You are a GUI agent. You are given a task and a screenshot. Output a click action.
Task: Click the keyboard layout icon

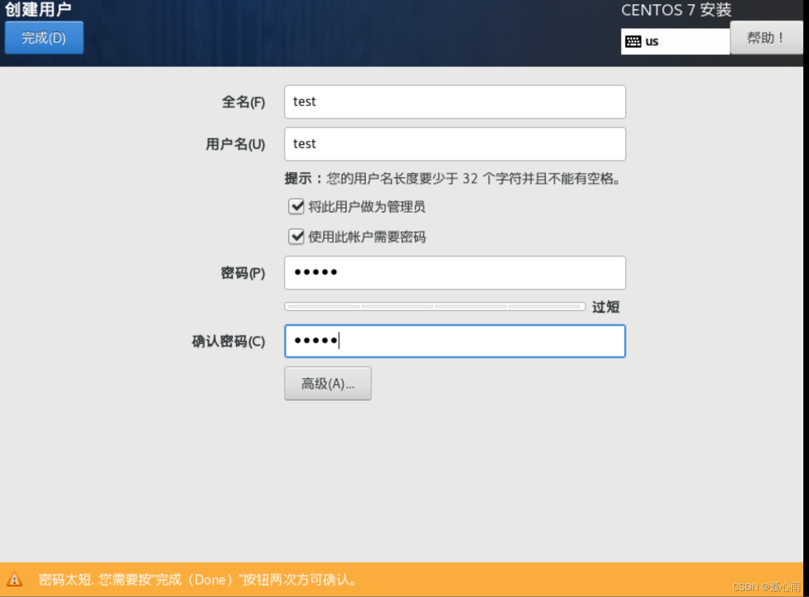[633, 41]
